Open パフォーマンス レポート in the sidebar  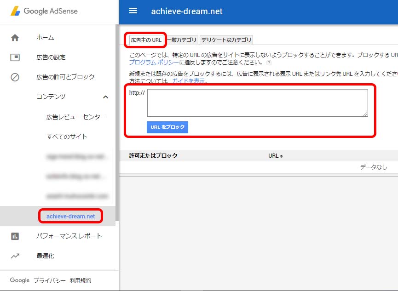click(x=69, y=236)
